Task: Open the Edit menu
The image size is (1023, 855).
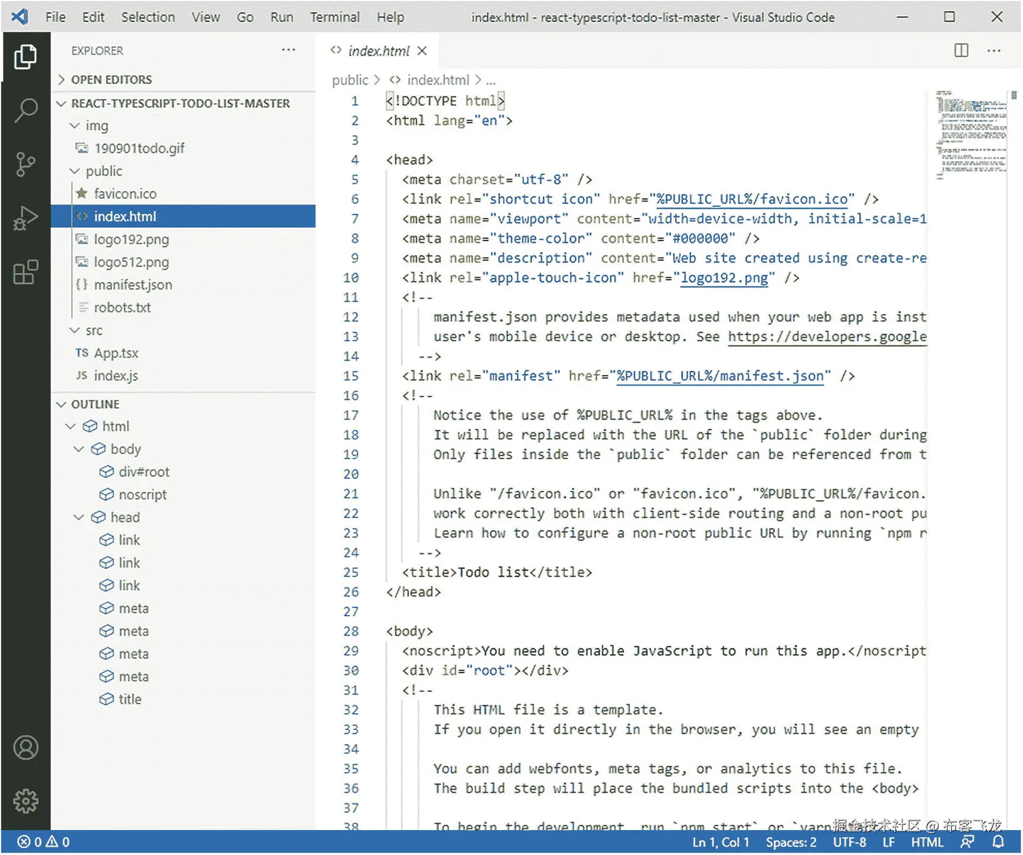Action: (93, 17)
